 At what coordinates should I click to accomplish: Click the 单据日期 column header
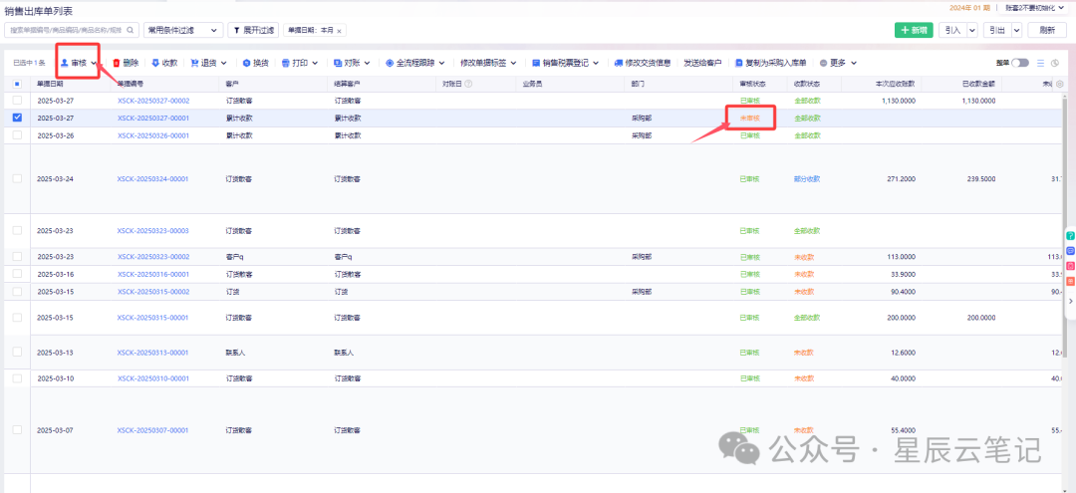click(x=50, y=84)
